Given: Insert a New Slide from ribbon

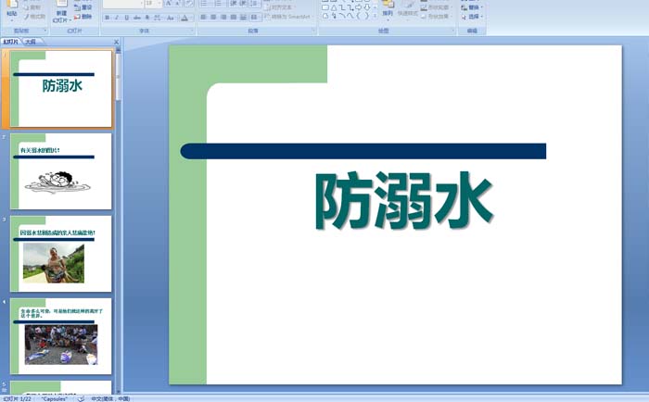Looking at the screenshot, I should (x=62, y=11).
